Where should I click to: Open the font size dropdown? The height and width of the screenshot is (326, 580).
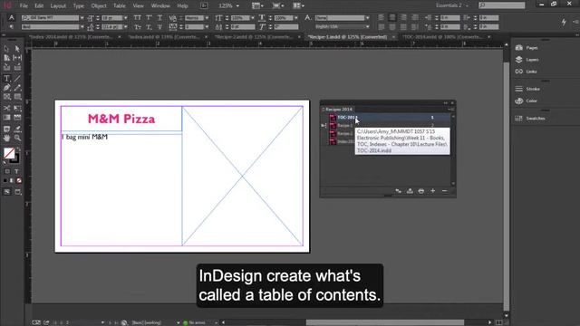[x=125, y=18]
